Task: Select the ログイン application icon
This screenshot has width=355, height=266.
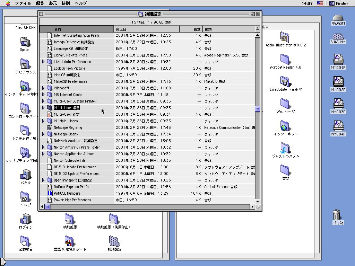Action: click(25, 219)
